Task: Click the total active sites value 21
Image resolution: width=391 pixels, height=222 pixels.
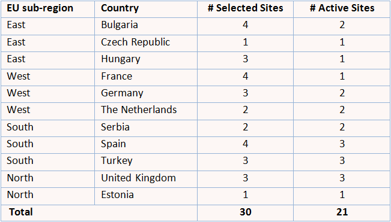Action: [x=342, y=212]
